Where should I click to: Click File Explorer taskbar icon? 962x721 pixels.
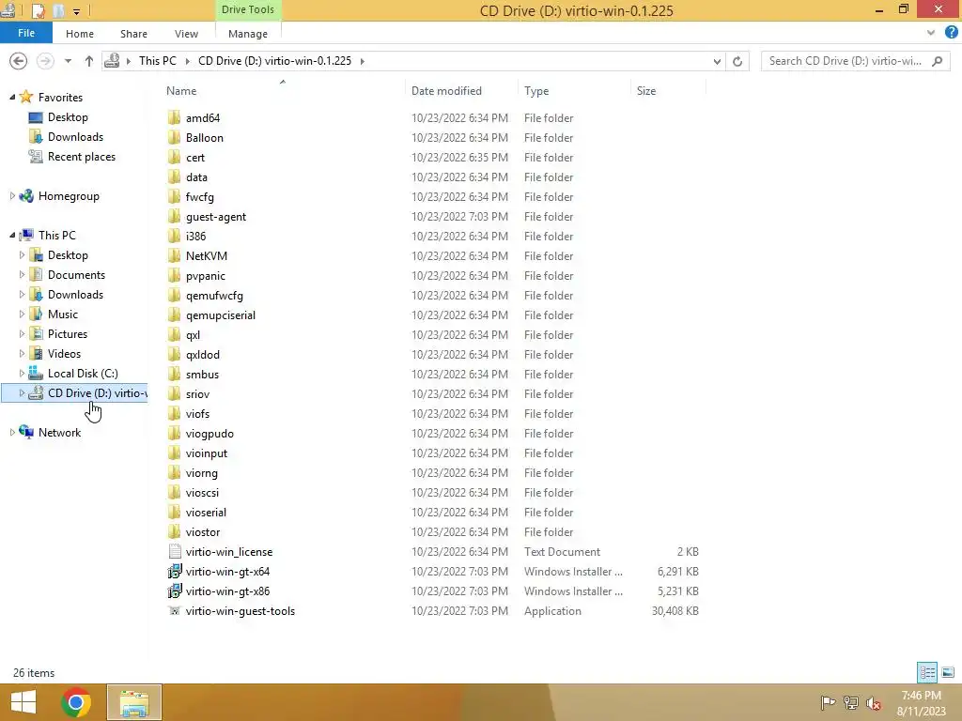(x=134, y=702)
